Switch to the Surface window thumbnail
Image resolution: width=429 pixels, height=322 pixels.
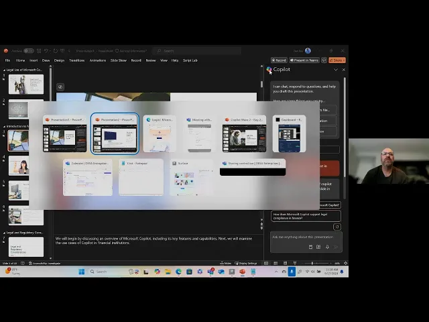point(191,177)
